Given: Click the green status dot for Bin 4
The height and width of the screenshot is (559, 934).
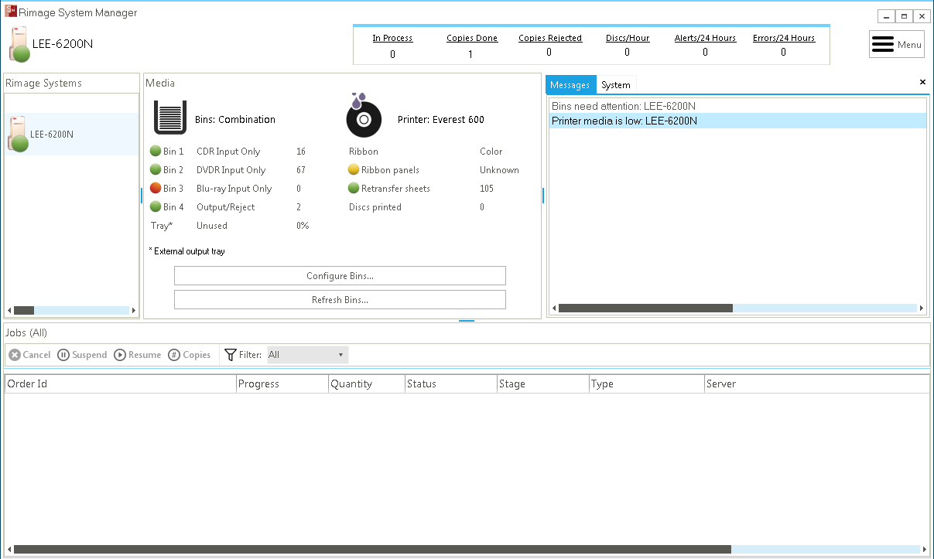Looking at the screenshot, I should coord(156,207).
